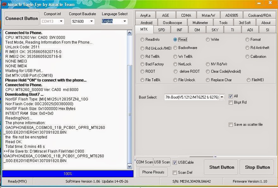Image resolution: width=278 pixels, height=188 pixels.
Task: Open Phone Pinouts
Action: tap(153, 172)
